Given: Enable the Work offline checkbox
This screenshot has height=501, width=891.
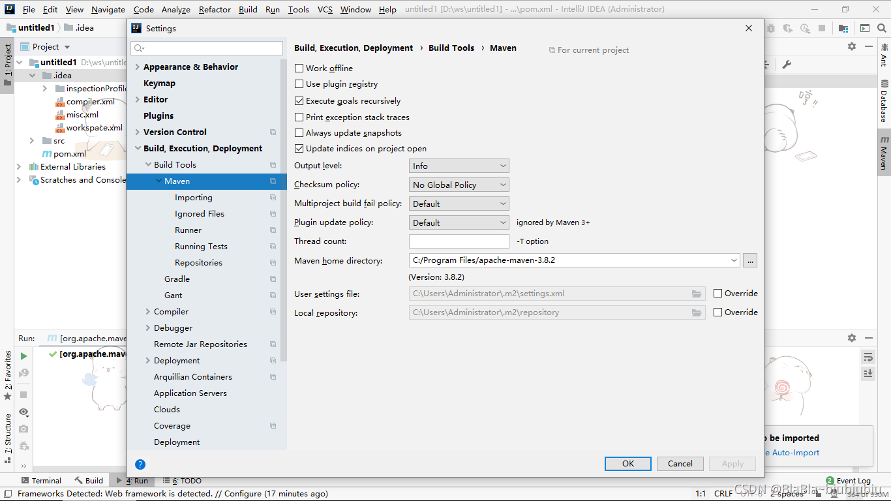Looking at the screenshot, I should [299, 68].
